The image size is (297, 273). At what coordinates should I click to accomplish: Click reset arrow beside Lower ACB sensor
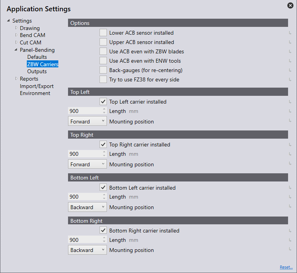[290, 33]
